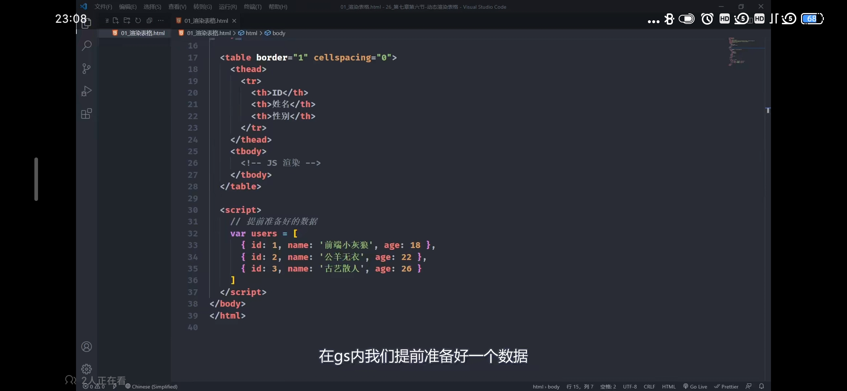The height and width of the screenshot is (391, 847).
Task: Expand the body breadcrumb item
Action: click(278, 33)
